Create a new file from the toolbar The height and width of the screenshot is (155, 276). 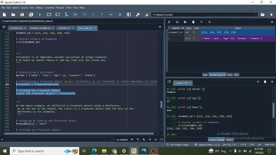click(x=4, y=15)
